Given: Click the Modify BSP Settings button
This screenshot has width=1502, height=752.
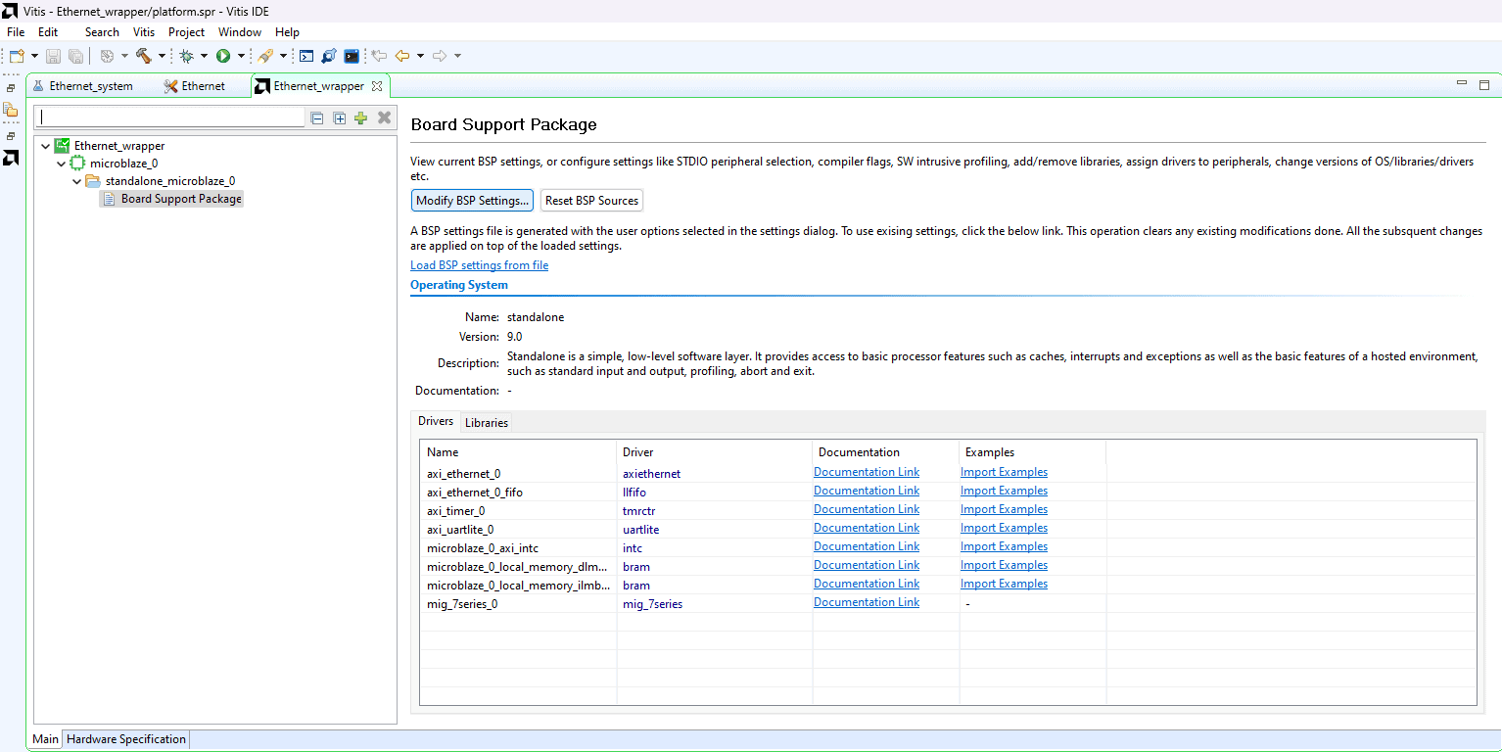Looking at the screenshot, I should point(472,201).
